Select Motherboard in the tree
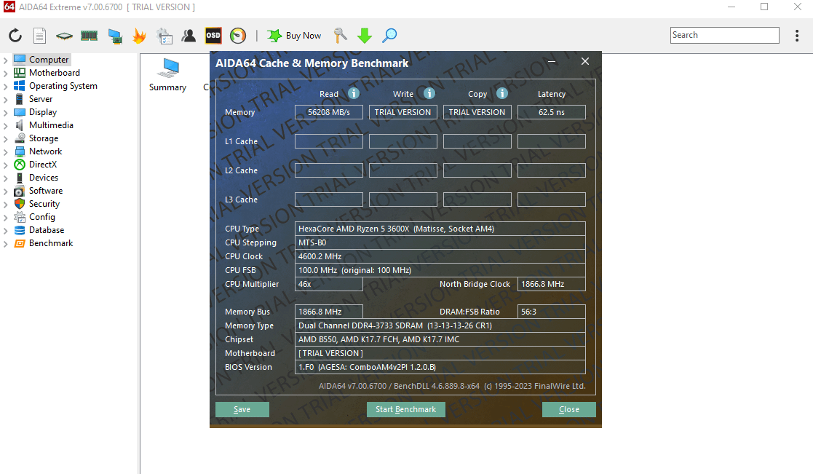Screen dimensions: 813x474 point(55,73)
